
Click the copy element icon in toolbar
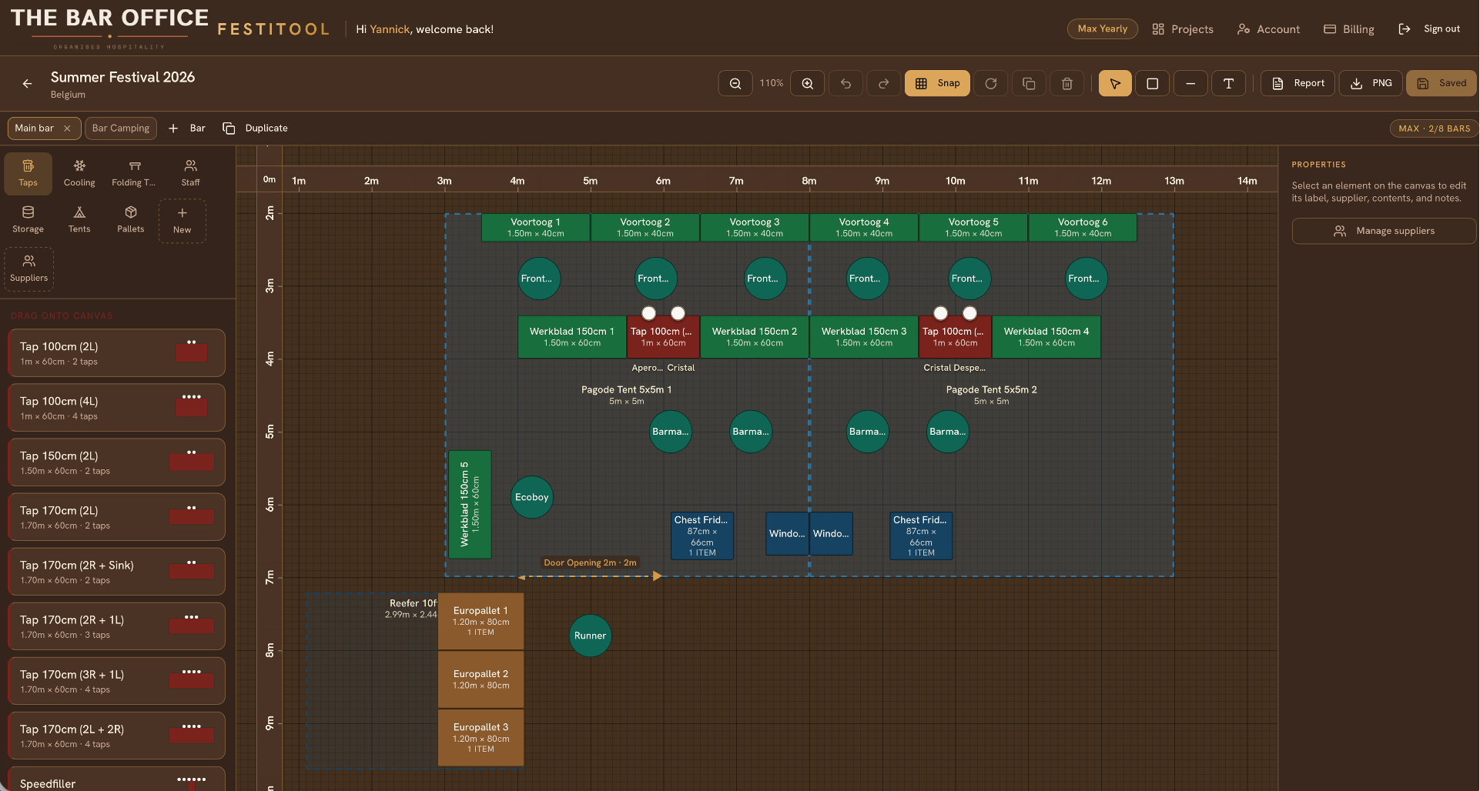tap(1029, 83)
